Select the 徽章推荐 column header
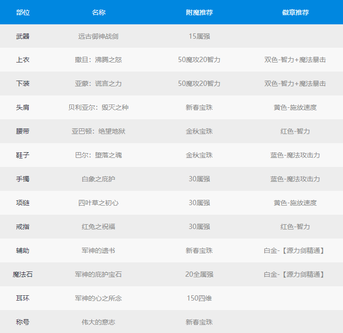 click(x=295, y=12)
